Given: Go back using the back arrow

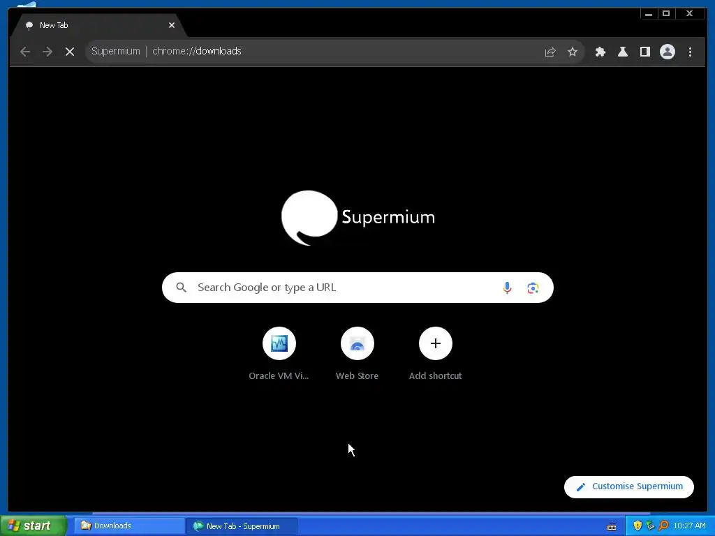Looking at the screenshot, I should pos(25,52).
